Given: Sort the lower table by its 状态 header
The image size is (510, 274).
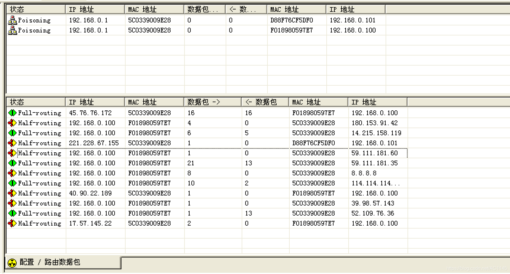Looking at the screenshot, I should click(x=36, y=102).
